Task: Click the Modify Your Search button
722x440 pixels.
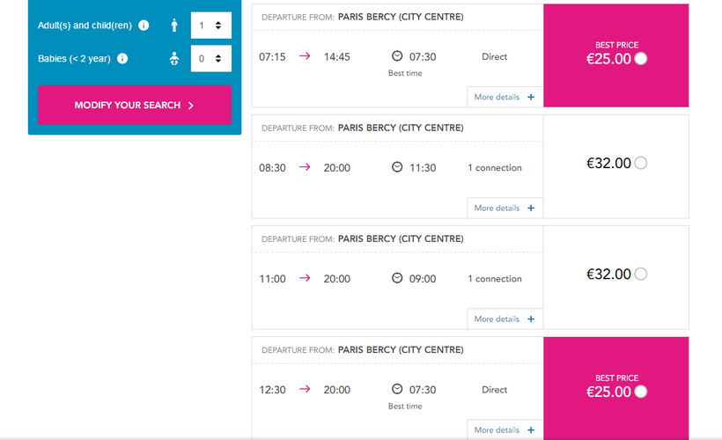Action: (x=134, y=105)
